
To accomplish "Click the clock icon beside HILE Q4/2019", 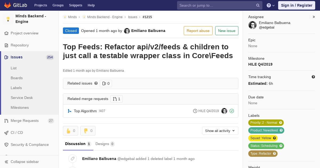I will pyautogui.click(x=195, y=111).
